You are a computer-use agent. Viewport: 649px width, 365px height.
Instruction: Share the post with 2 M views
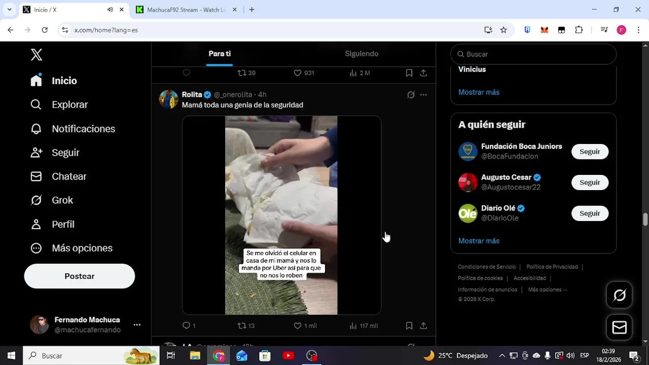(x=423, y=73)
